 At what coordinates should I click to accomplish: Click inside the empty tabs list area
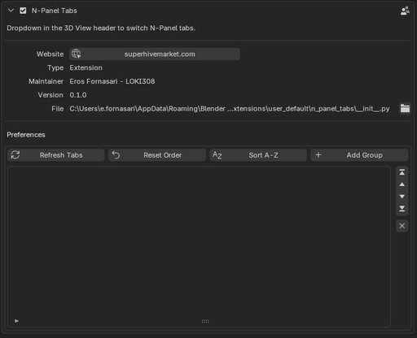pyautogui.click(x=199, y=242)
